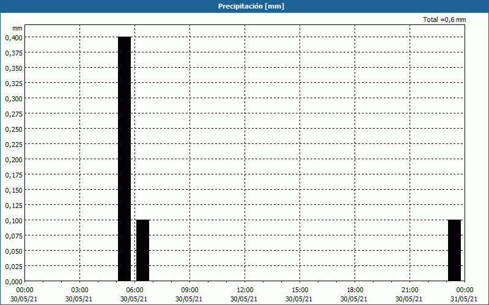This screenshot has width=489, height=305.
Task: Click the 'mm' unit label on y-axis
Action: (x=17, y=28)
